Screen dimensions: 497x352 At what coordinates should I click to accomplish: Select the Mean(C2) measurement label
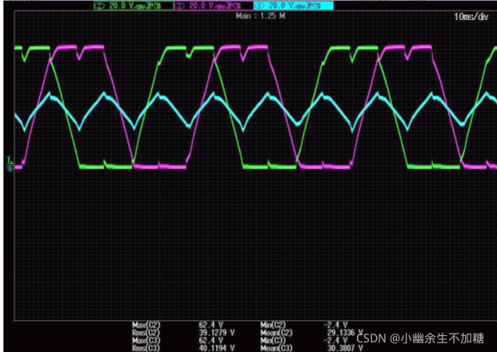click(x=276, y=333)
